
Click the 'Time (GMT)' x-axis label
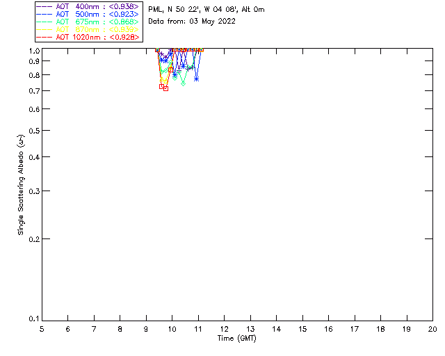(237, 339)
